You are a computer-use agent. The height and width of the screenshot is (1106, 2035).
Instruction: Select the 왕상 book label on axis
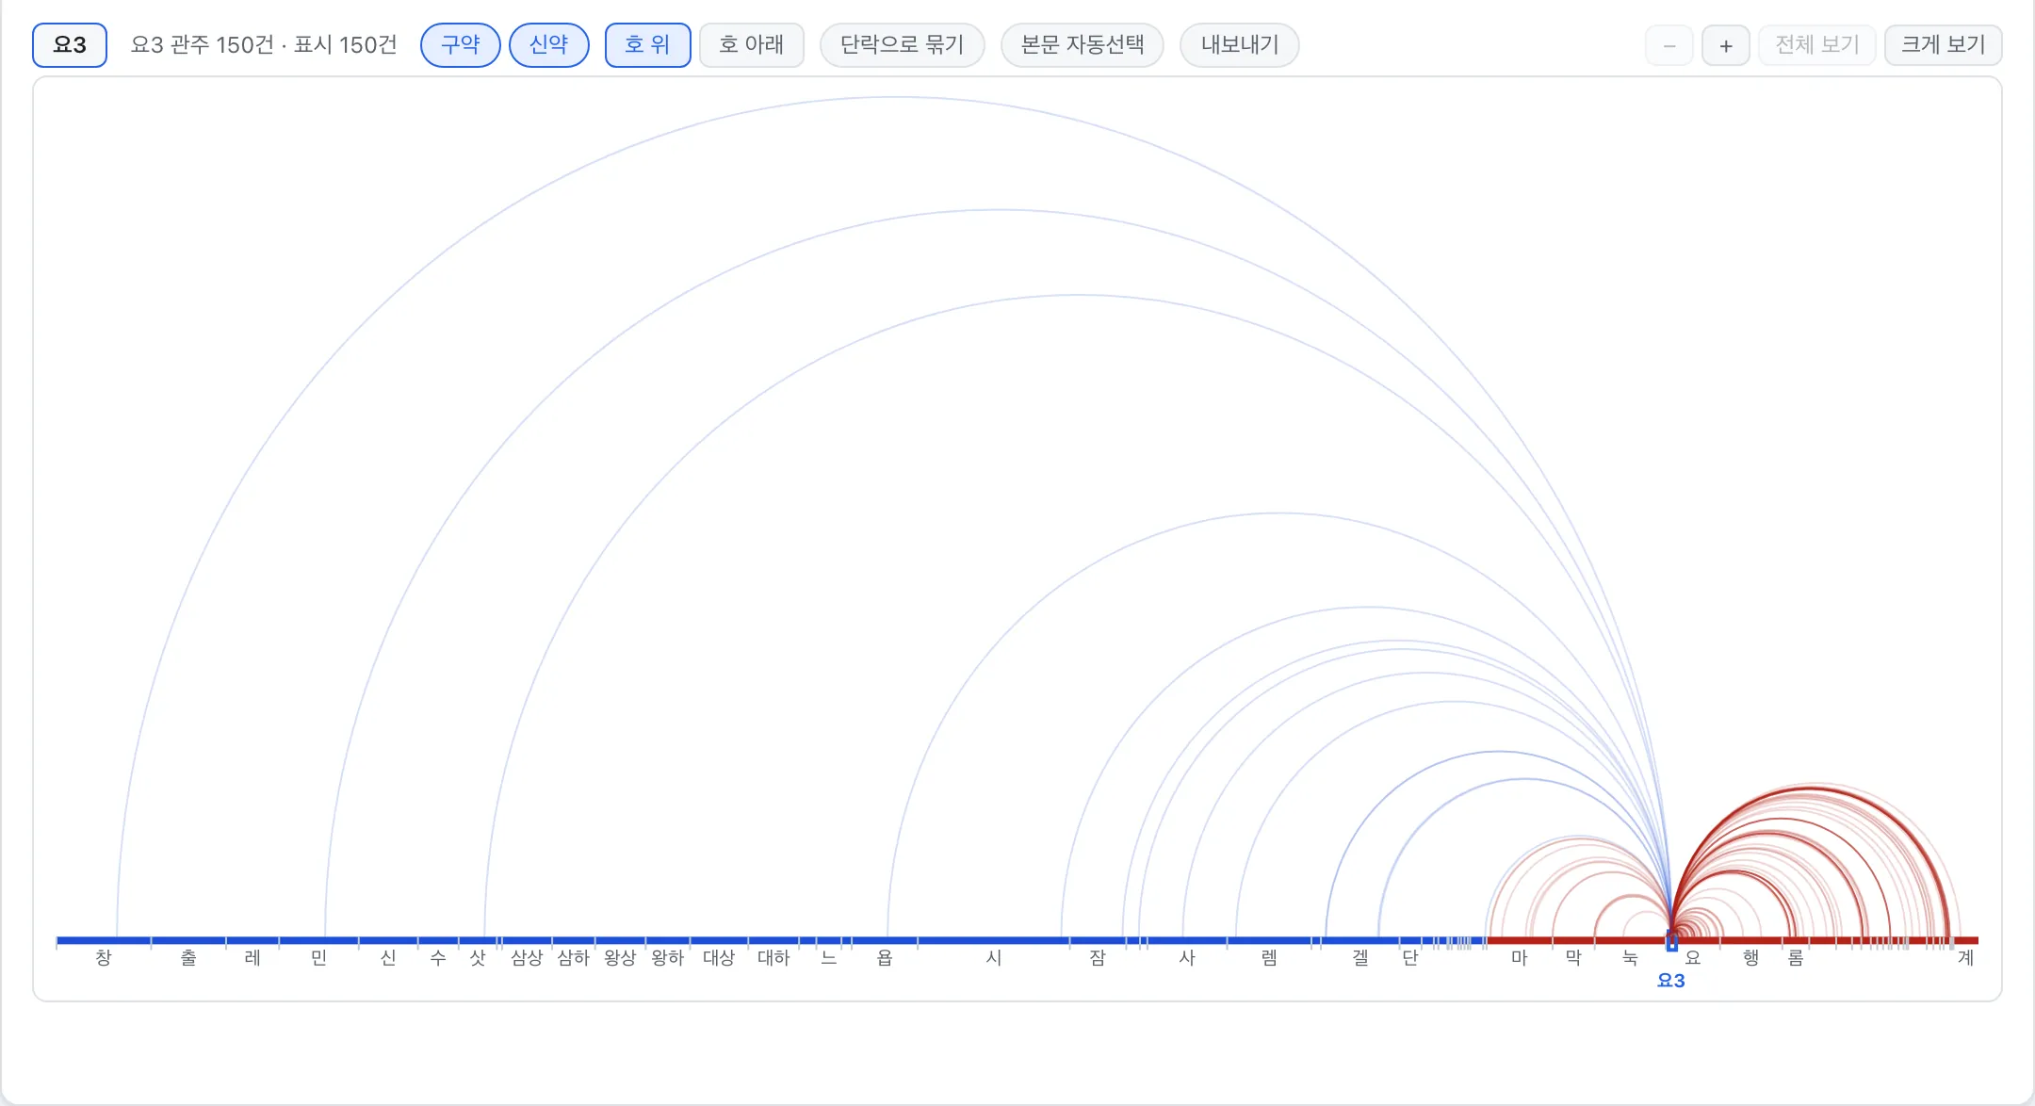click(621, 958)
